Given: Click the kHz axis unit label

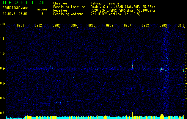Looking at the screenshot, I should click(3, 24).
